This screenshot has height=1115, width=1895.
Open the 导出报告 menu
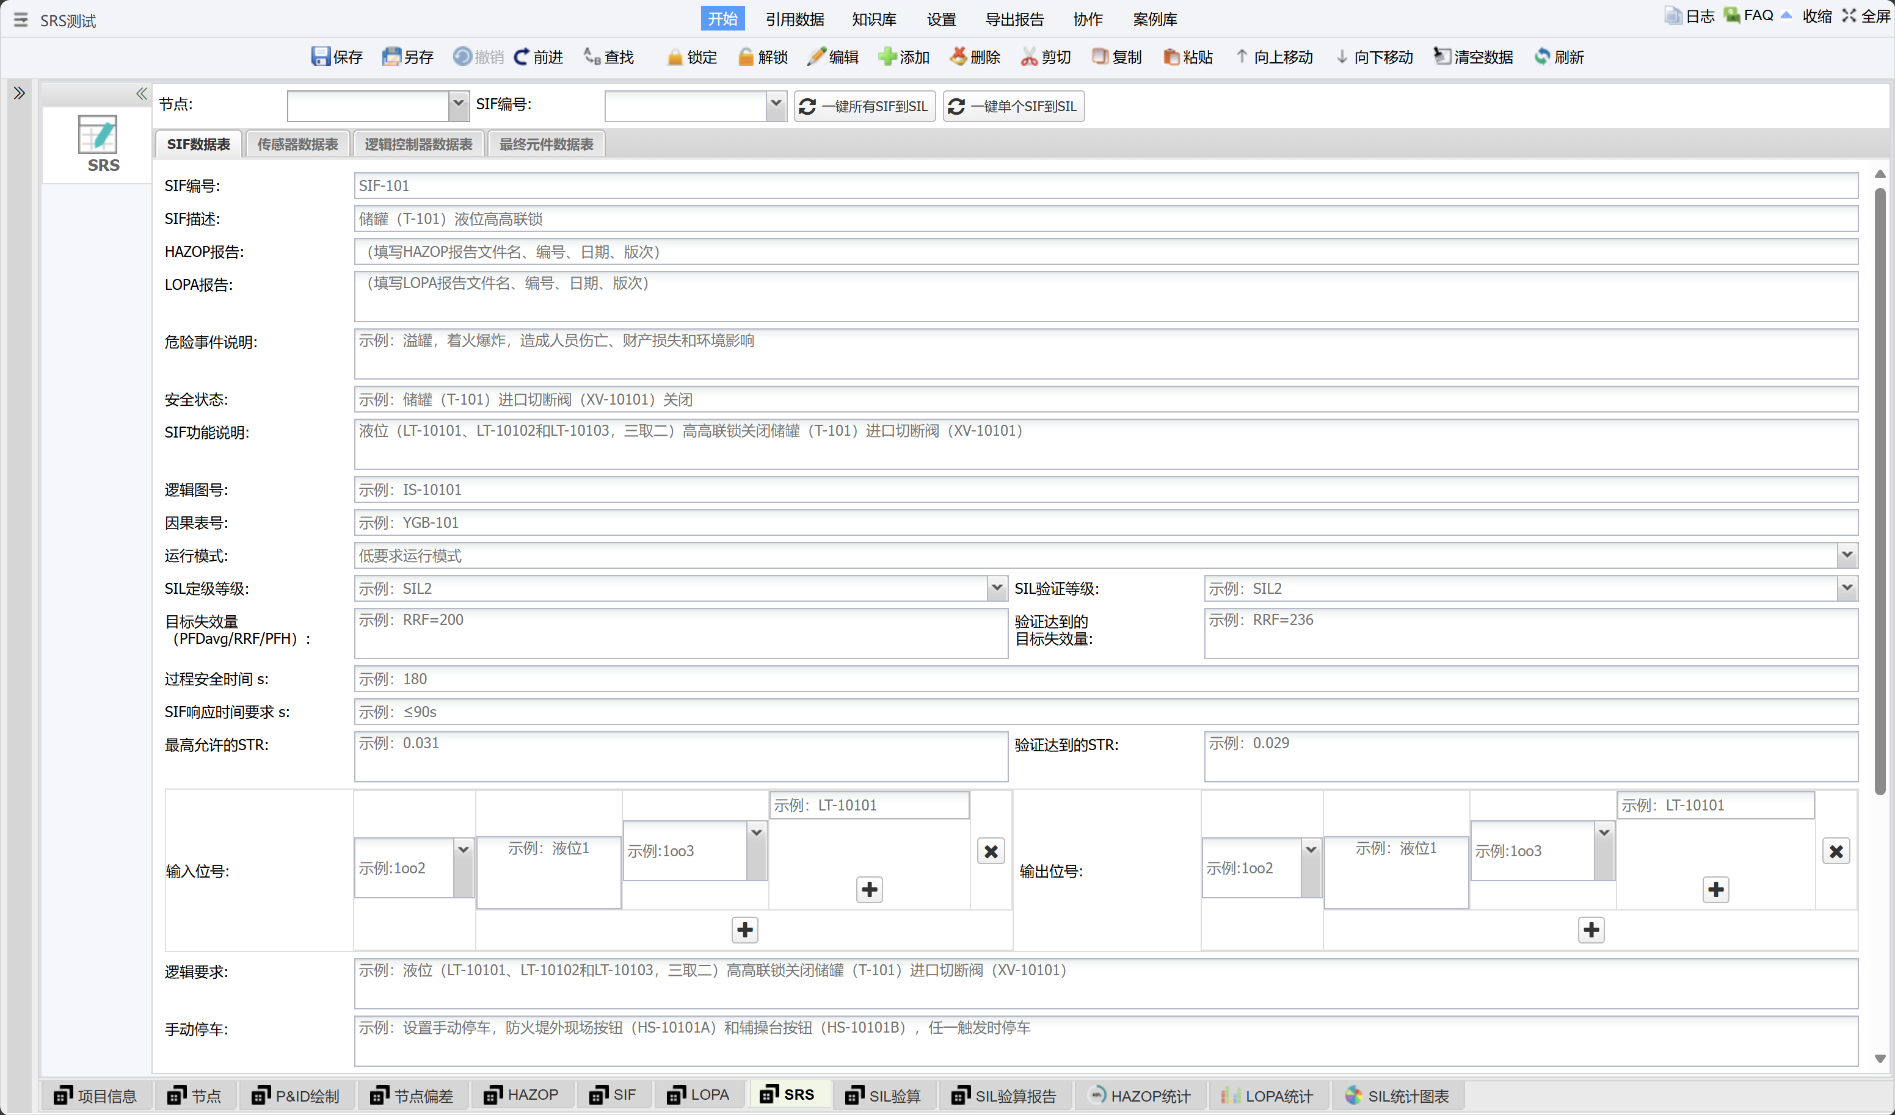tap(1014, 20)
